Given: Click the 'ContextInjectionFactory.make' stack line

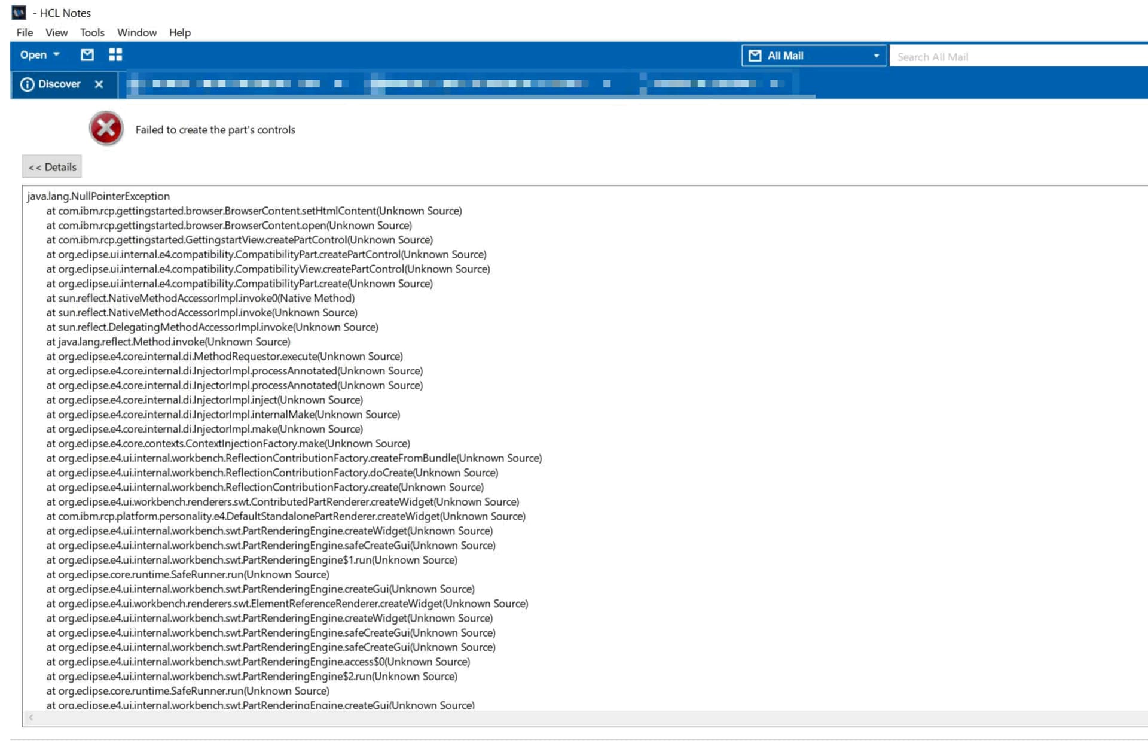Looking at the screenshot, I should click(228, 443).
